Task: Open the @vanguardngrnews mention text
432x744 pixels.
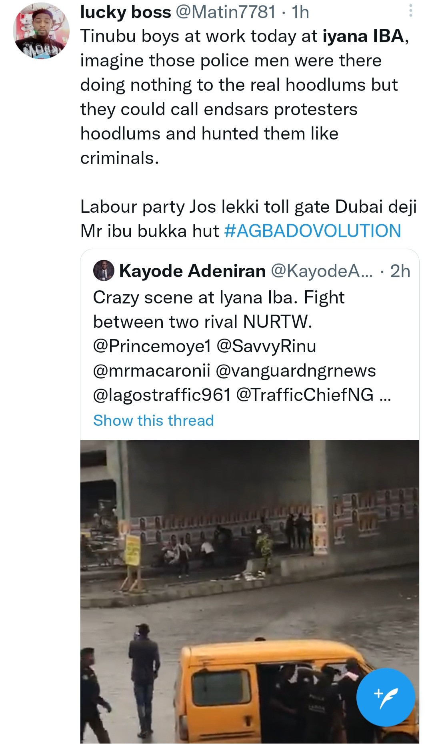Action: tap(296, 371)
